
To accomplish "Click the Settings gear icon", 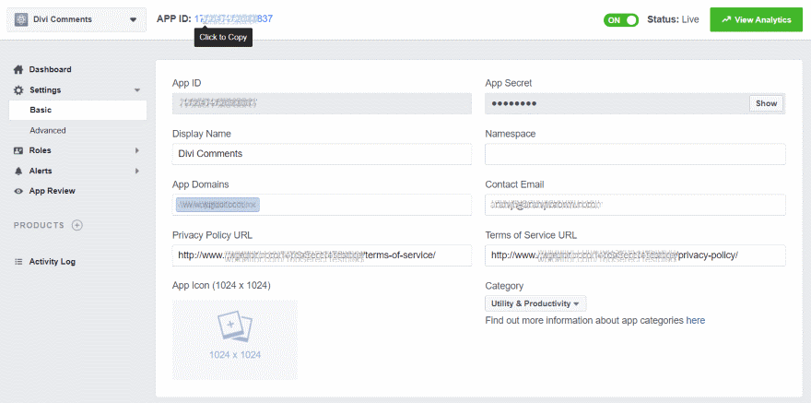I will [x=18, y=90].
